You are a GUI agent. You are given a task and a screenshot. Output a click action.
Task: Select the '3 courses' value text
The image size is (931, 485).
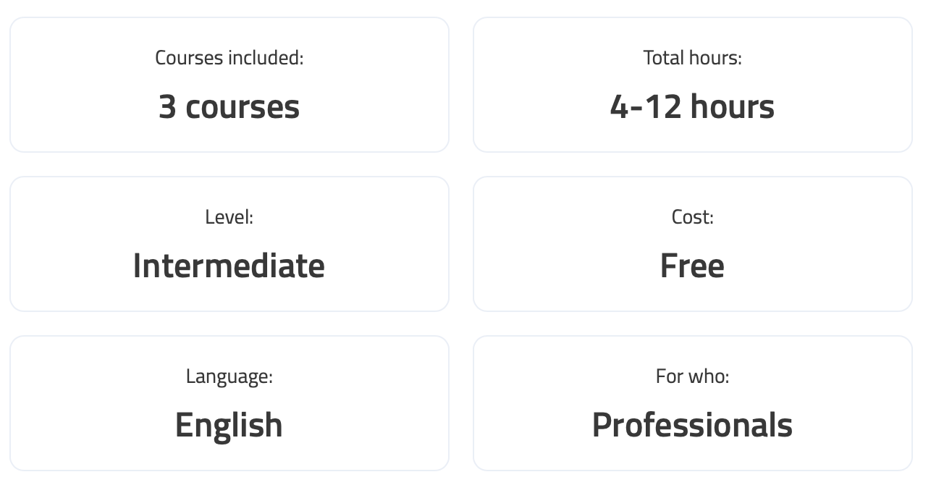click(x=229, y=106)
